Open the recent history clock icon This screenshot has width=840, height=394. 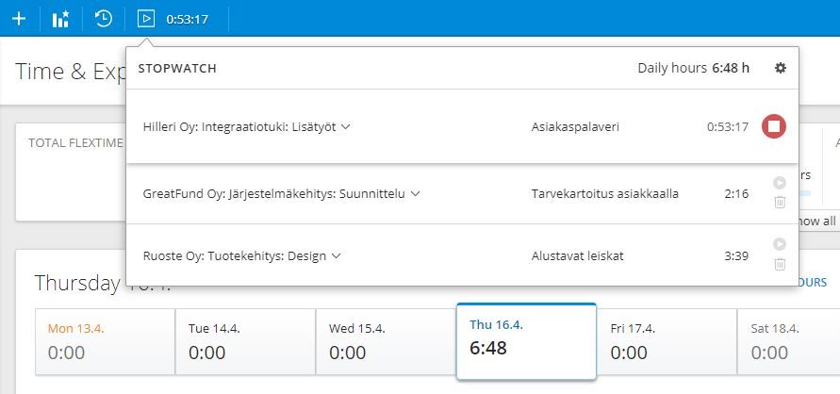[104, 18]
